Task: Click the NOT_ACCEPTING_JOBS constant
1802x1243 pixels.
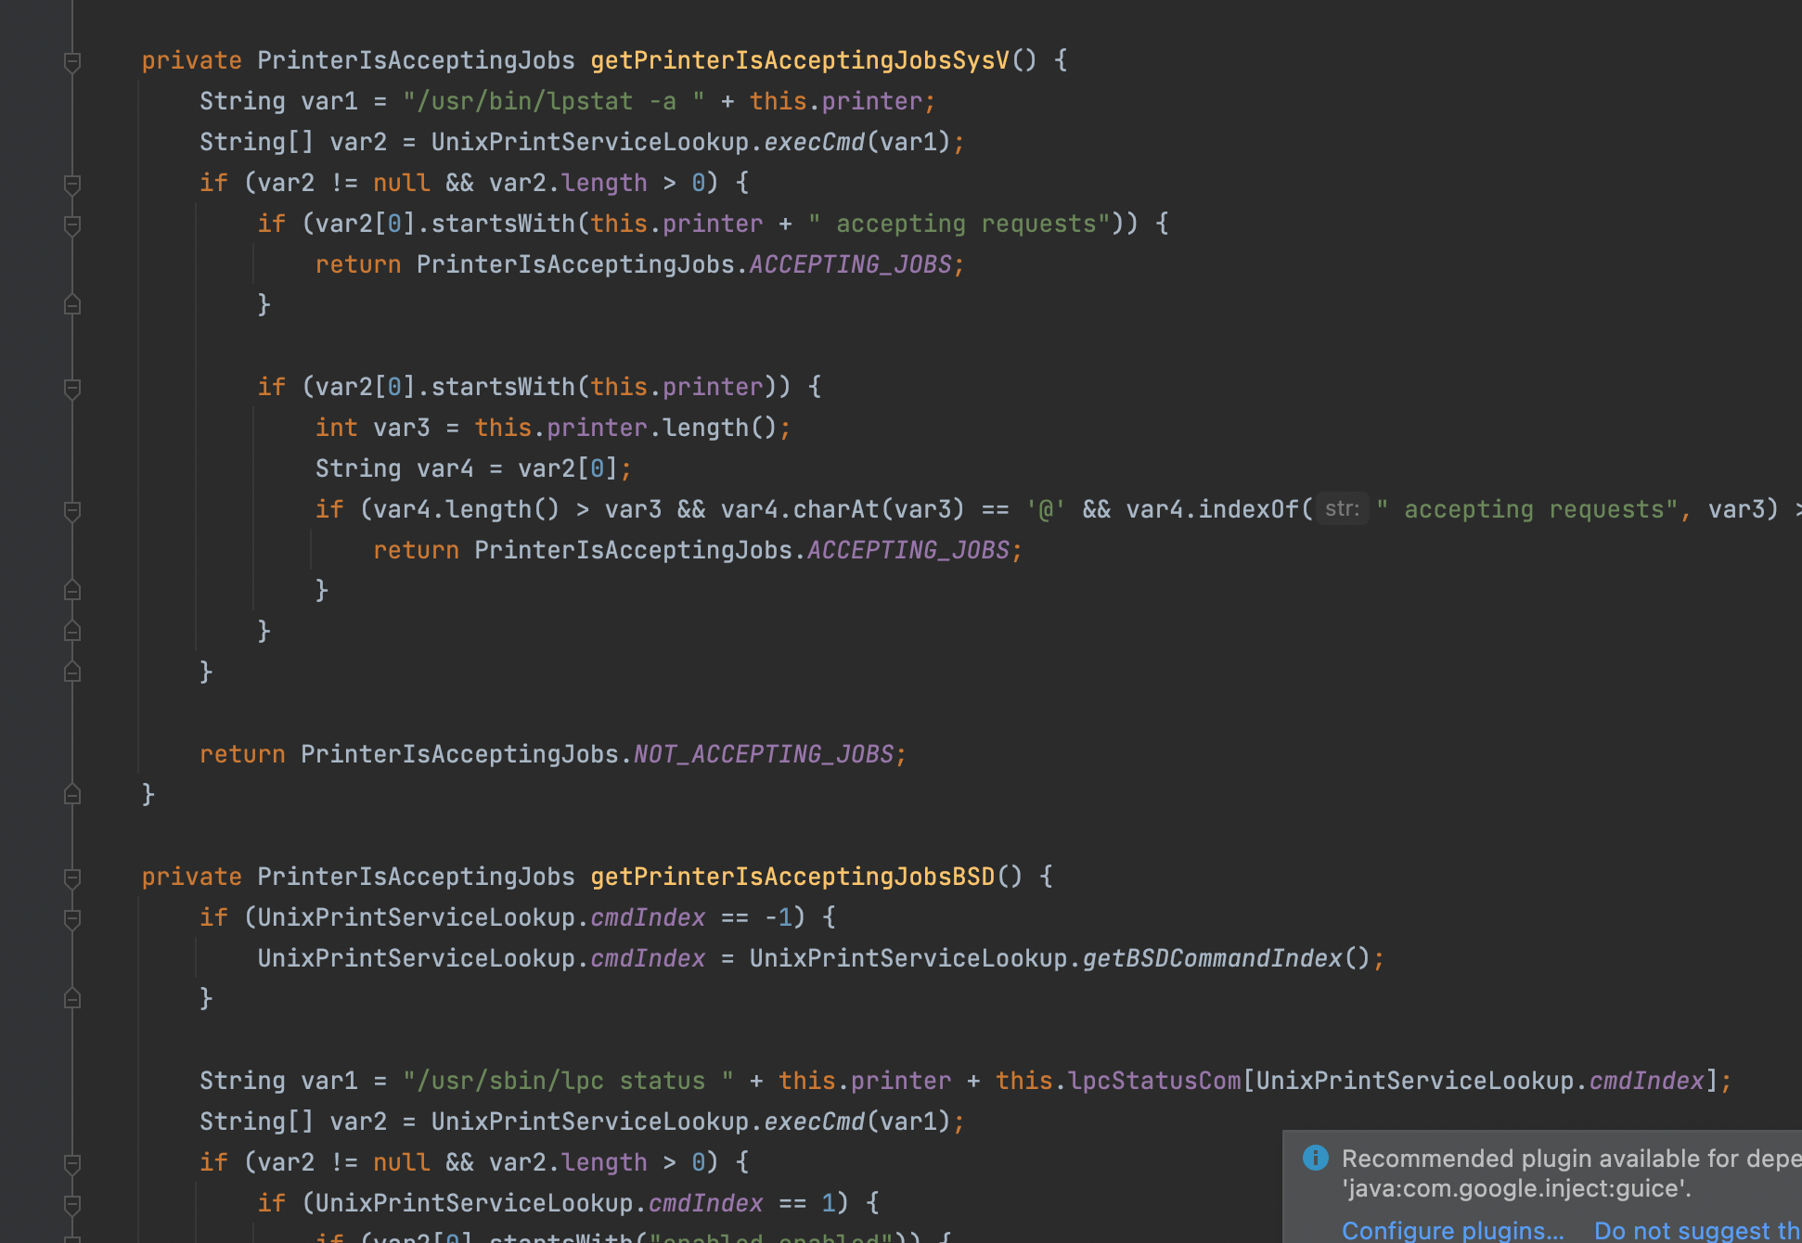Action: pyautogui.click(x=764, y=754)
